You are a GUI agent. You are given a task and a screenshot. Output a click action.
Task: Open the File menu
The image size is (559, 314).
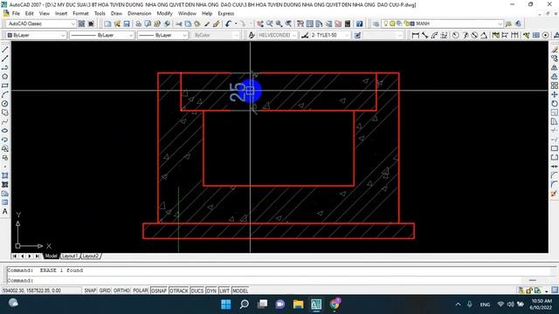[16, 14]
